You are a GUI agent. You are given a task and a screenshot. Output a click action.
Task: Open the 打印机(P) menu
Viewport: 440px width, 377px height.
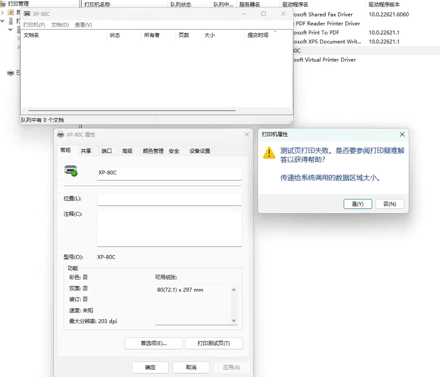[x=34, y=25]
